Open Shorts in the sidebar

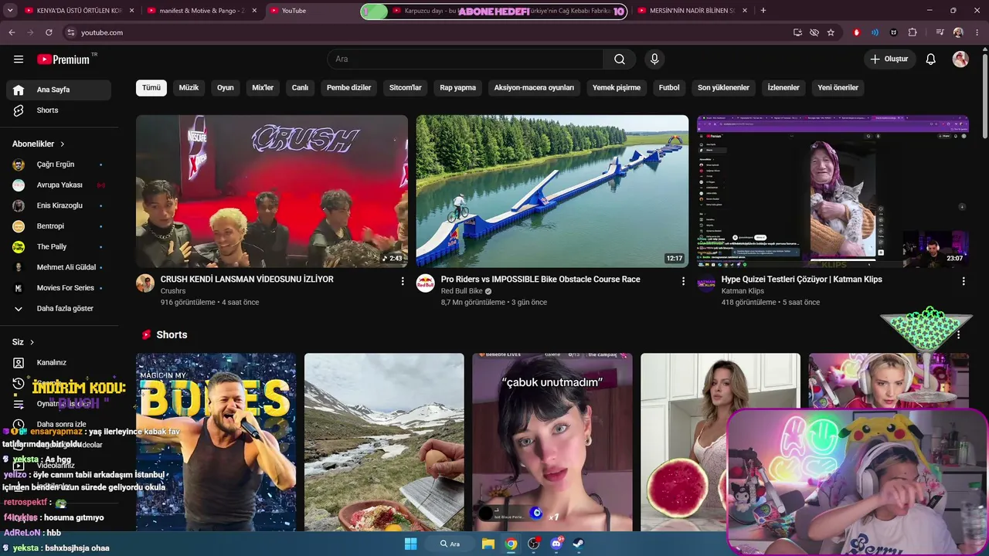pos(59,110)
